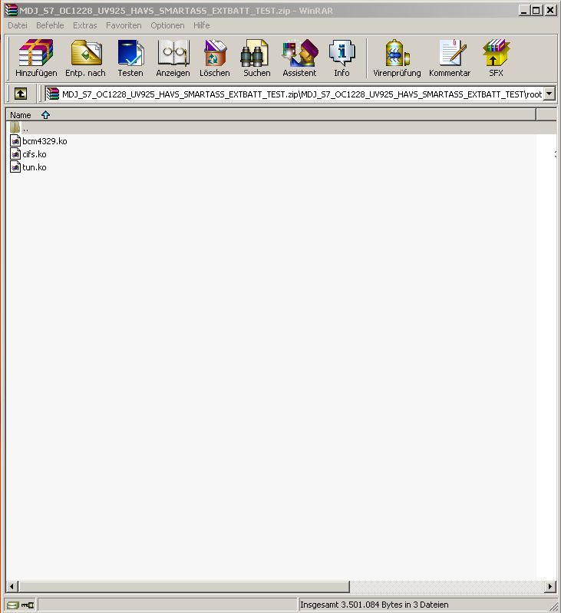This screenshot has width=561, height=613.
Task: Sort by the Name column header
Action: coord(271,115)
